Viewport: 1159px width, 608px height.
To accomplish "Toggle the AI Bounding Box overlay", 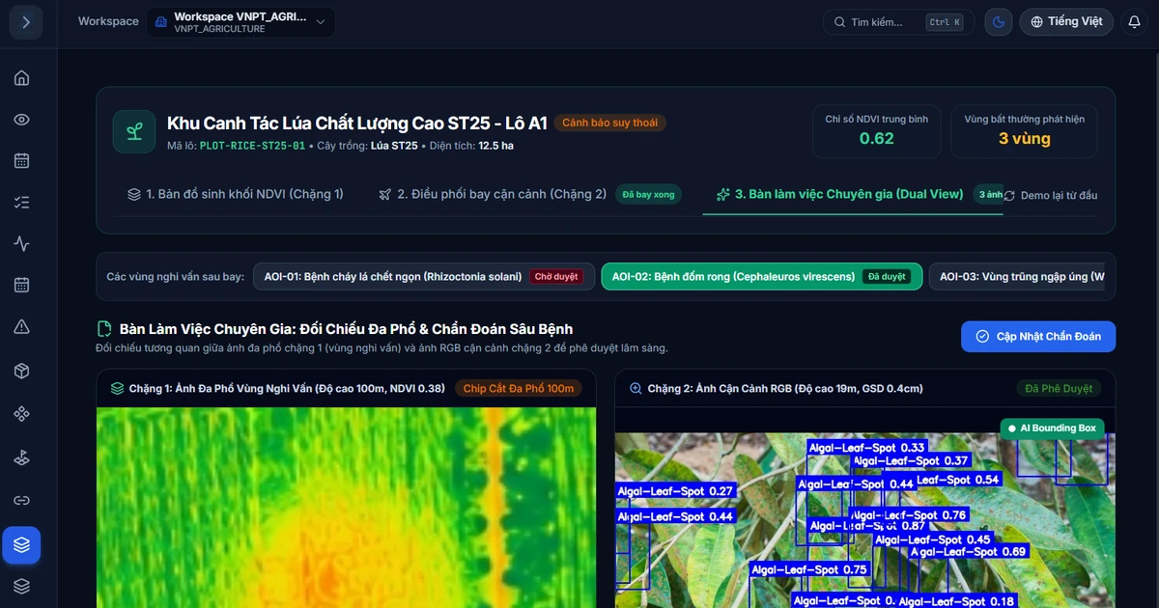I will pos(1052,428).
